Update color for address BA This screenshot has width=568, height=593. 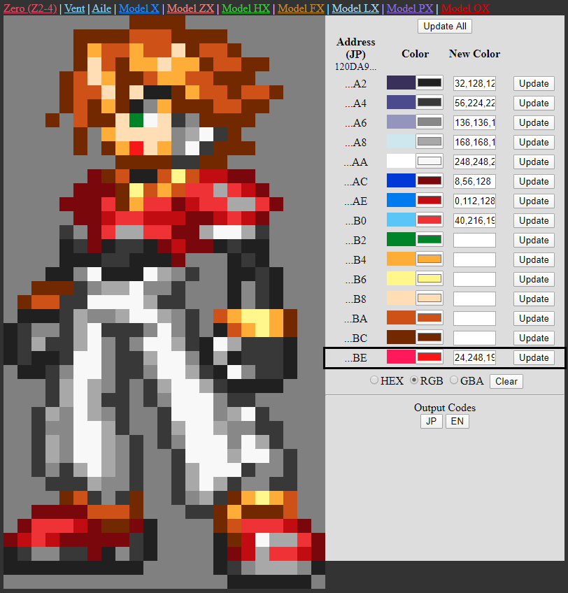click(534, 319)
